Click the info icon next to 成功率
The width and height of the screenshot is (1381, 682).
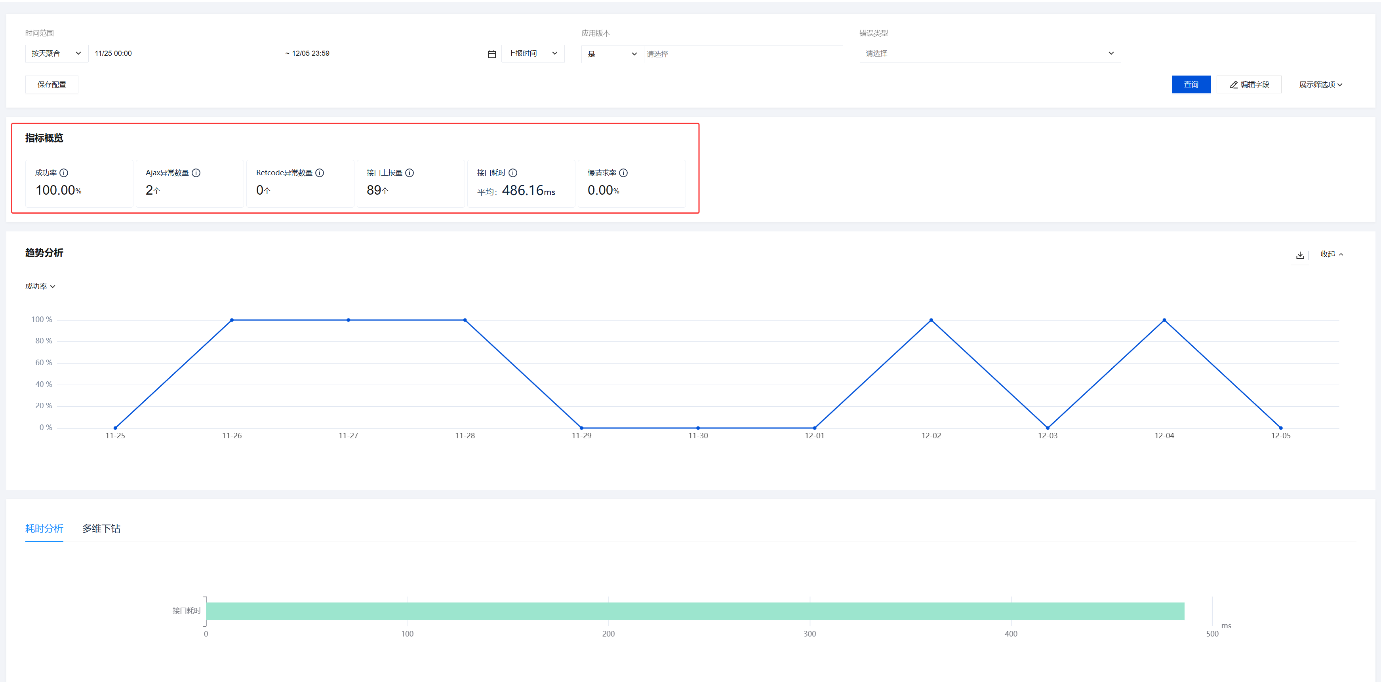pyautogui.click(x=64, y=173)
